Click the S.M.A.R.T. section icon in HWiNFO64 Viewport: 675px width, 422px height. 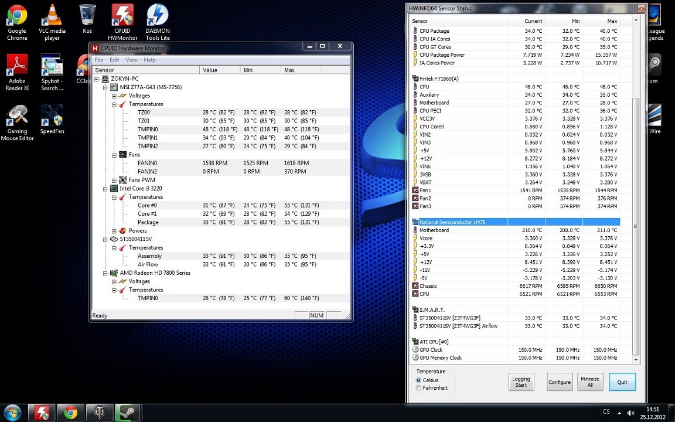[415, 310]
